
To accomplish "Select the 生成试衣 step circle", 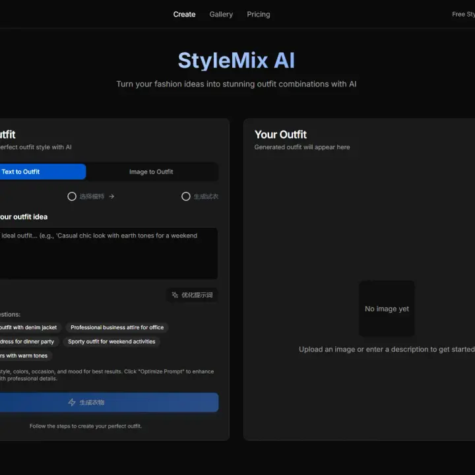I will [185, 197].
